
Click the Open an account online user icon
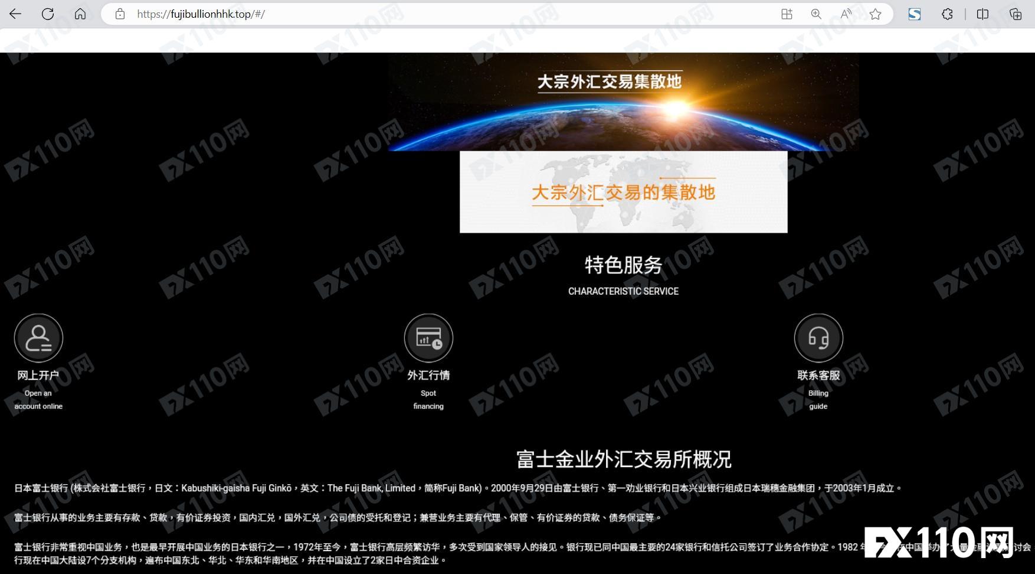click(x=38, y=338)
